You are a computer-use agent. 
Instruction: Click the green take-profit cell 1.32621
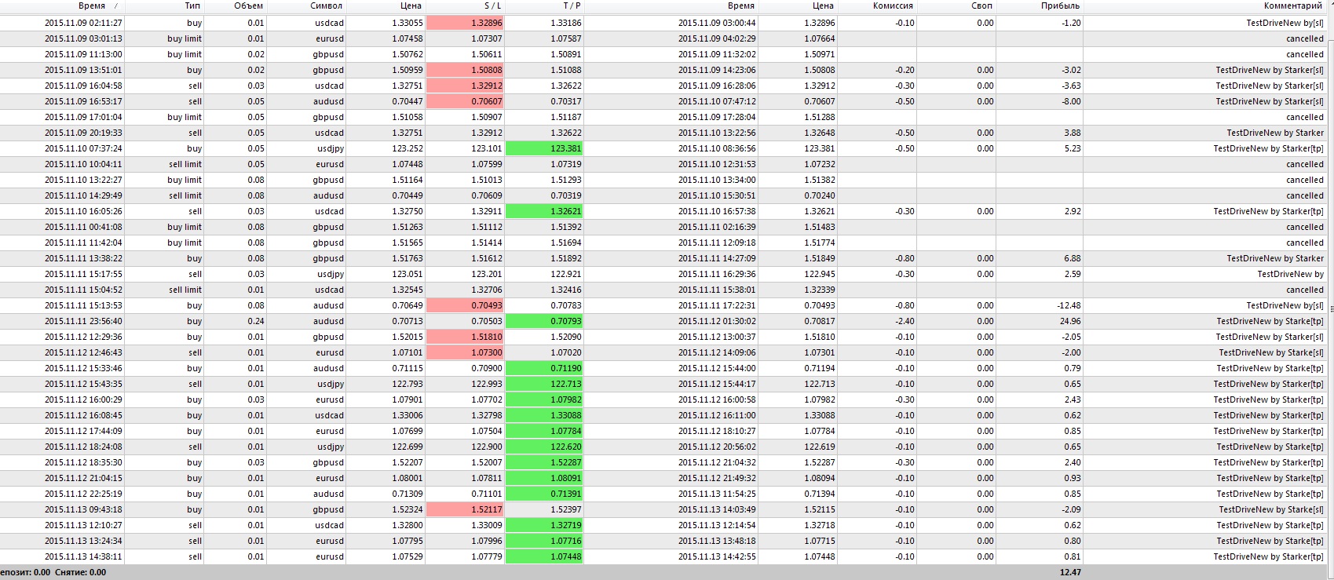click(x=544, y=211)
